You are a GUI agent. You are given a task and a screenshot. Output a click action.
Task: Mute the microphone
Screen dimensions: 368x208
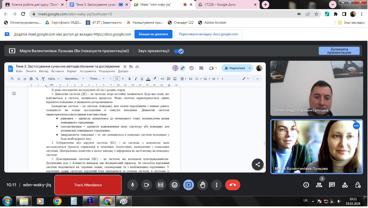133,185
